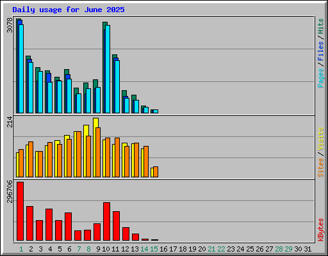The height and width of the screenshot is (256, 328).
Task: Click day 1 on the x-axis
Action: click(x=21, y=249)
